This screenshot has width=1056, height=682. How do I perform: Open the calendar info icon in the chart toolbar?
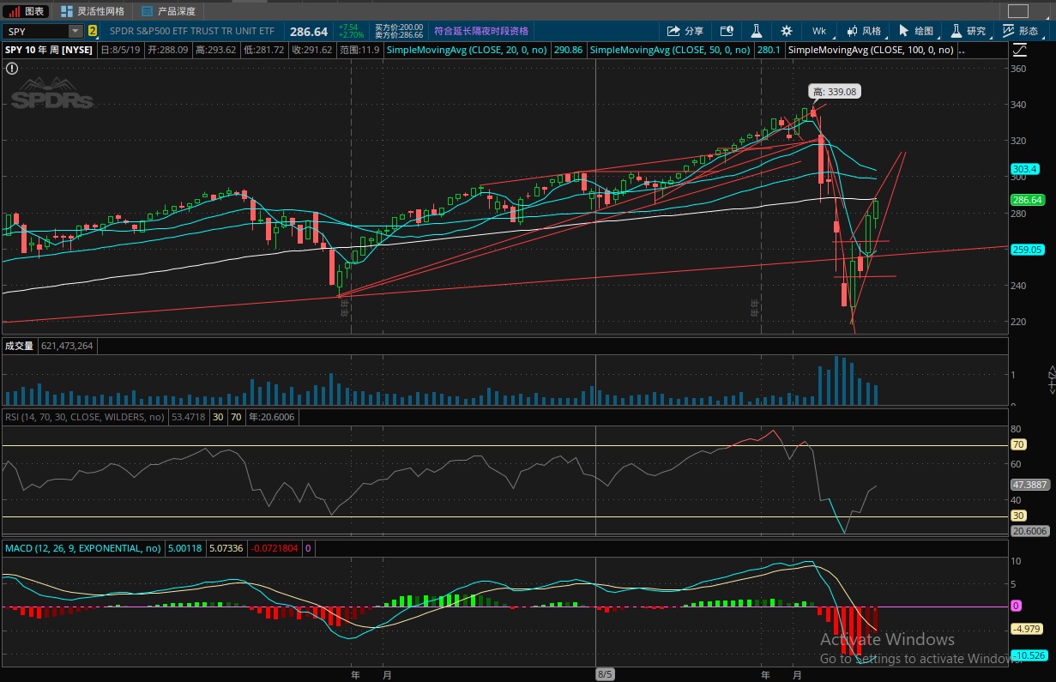[x=727, y=31]
